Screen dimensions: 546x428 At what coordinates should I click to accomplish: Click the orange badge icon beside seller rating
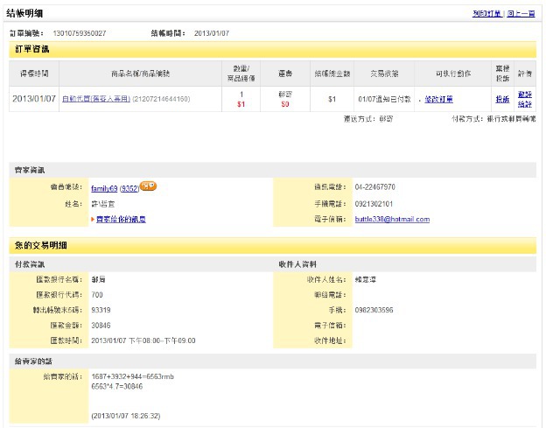(148, 186)
